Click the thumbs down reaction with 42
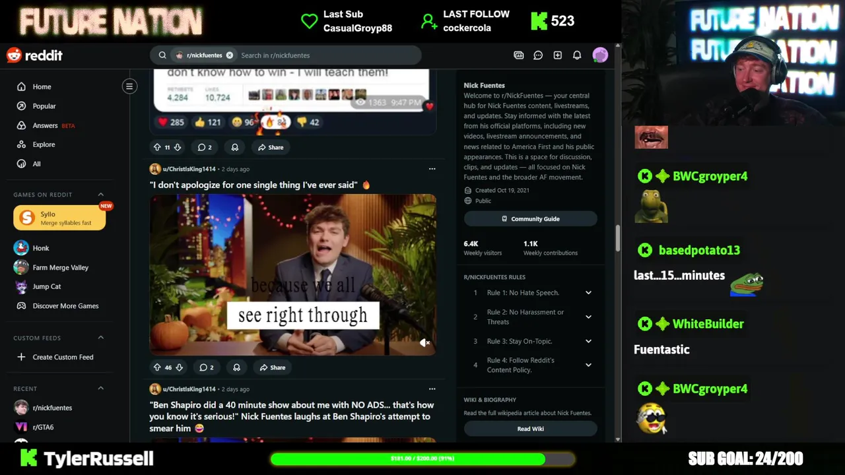 308,122
